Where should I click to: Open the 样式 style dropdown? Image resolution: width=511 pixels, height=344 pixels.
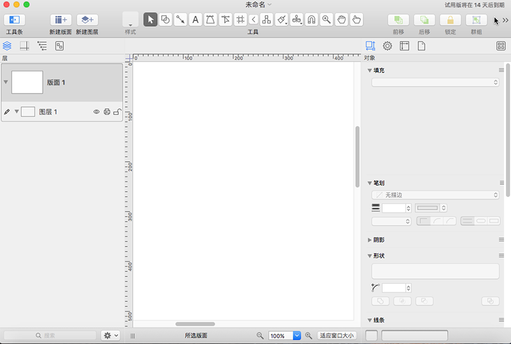pos(130,20)
